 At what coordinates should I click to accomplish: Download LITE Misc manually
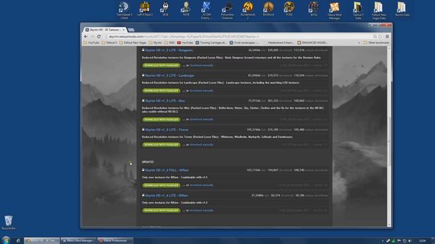[201, 119]
